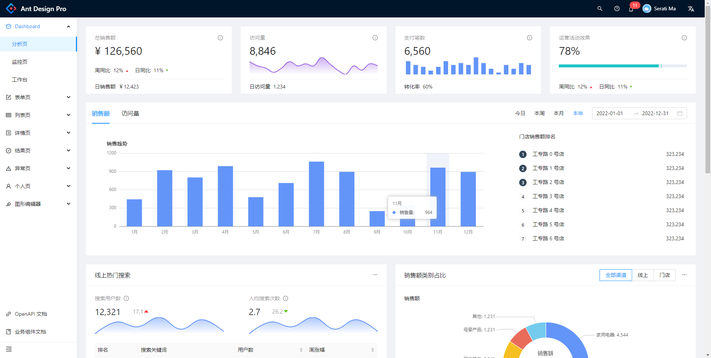The image size is (711, 358).
Task: Show info for 人均搜索次数
Action: click(286, 298)
